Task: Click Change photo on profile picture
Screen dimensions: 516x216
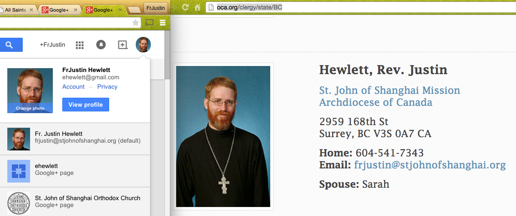Action: (30, 108)
